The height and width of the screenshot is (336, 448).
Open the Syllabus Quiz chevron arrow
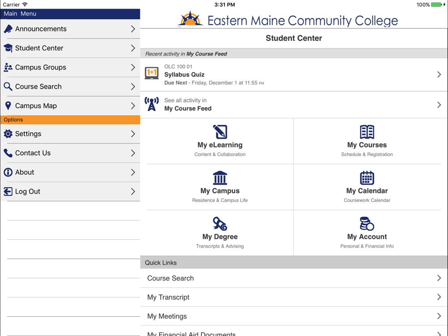coord(439,74)
